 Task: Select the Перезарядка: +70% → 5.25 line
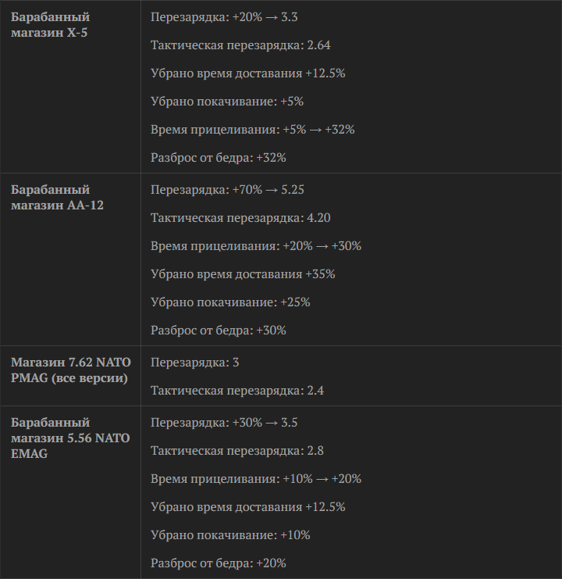coord(227,190)
